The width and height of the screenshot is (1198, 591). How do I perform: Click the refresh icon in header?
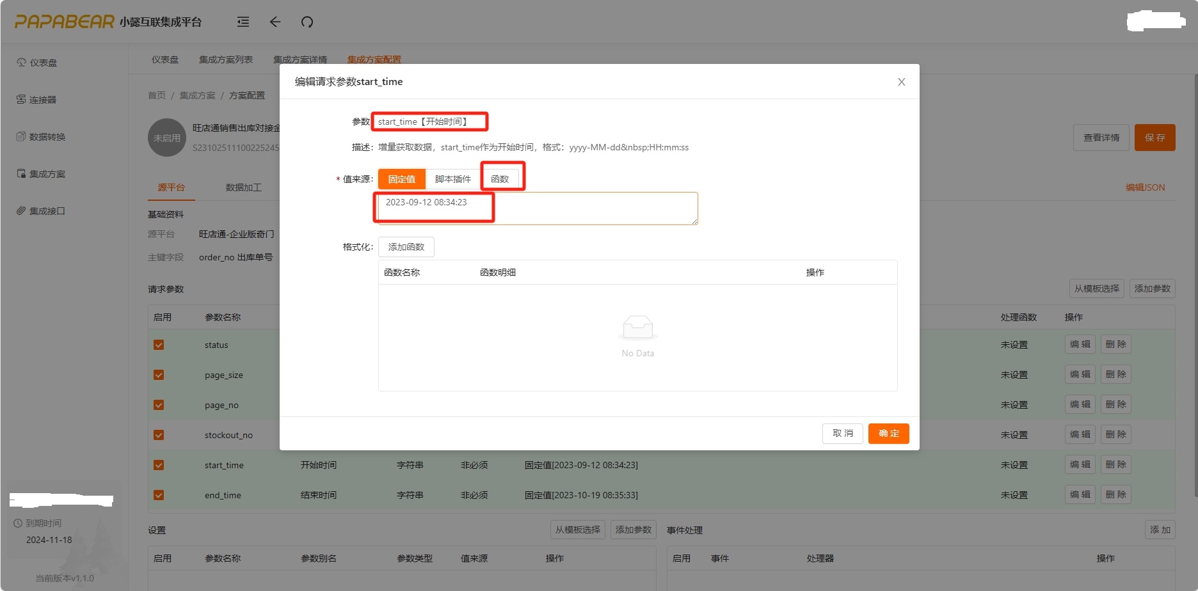tap(307, 22)
